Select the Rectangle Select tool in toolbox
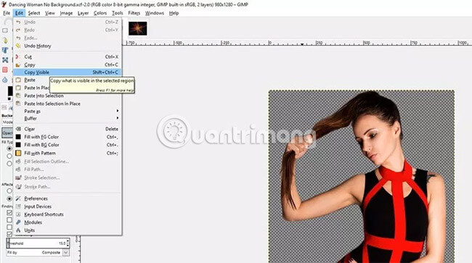Screen dimensions: 472x263 (5, 30)
